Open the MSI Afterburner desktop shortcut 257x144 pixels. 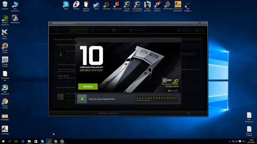click(x=5, y=90)
